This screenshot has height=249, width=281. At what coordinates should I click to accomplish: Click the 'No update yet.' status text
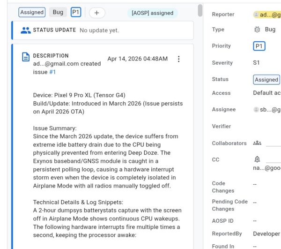point(99,30)
